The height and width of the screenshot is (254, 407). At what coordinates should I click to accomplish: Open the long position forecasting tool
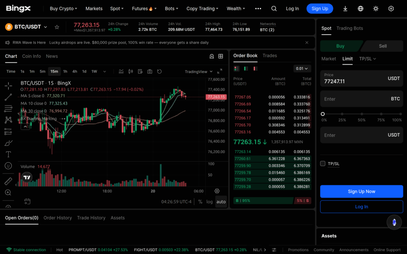click(8, 132)
